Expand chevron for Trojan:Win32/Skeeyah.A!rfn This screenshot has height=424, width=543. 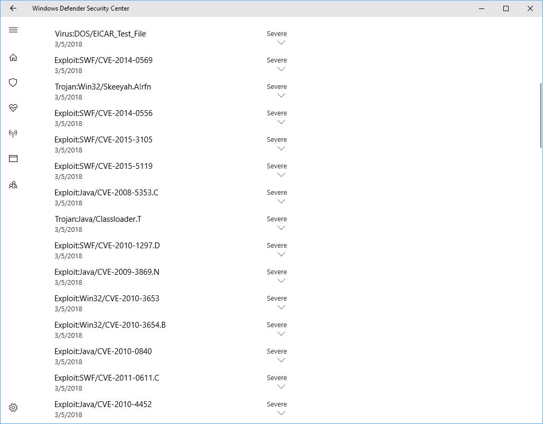click(x=281, y=95)
